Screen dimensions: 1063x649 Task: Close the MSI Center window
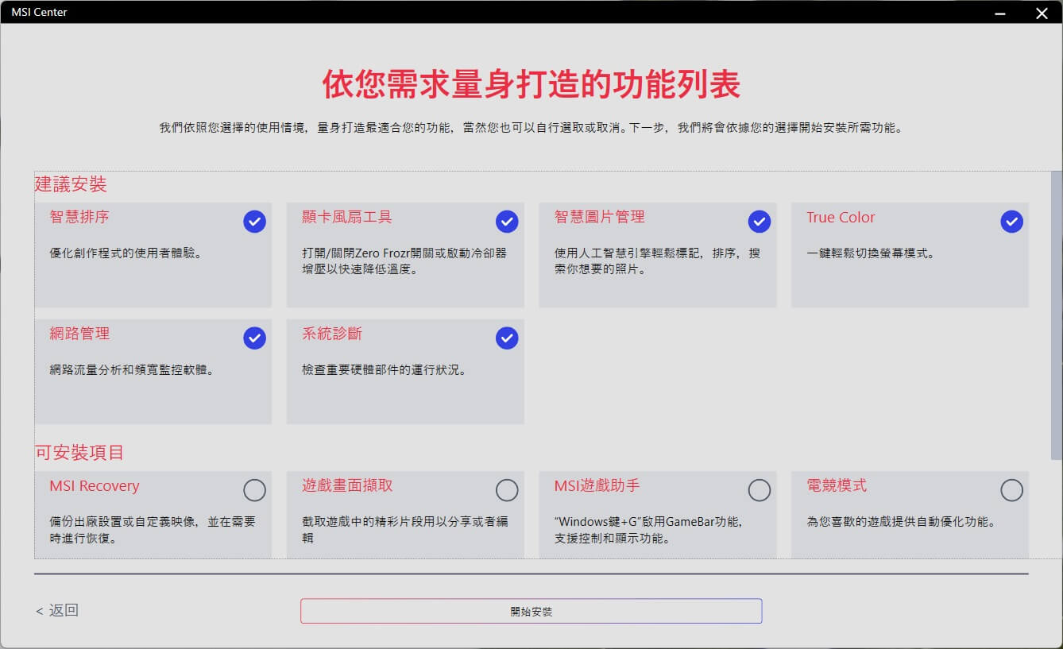click(1041, 12)
